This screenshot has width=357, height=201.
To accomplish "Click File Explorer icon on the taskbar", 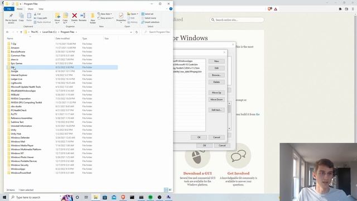I will pyautogui.click(x=95, y=197).
